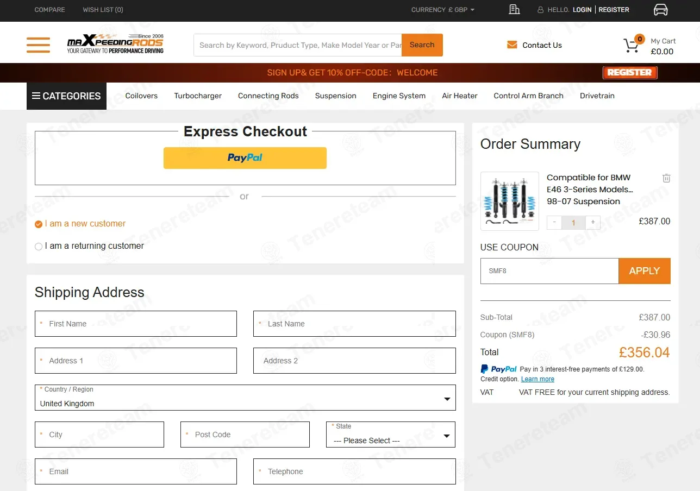This screenshot has width=700, height=491.
Task: Click the SIGN UP 10% OFF banner text
Action: (x=352, y=73)
